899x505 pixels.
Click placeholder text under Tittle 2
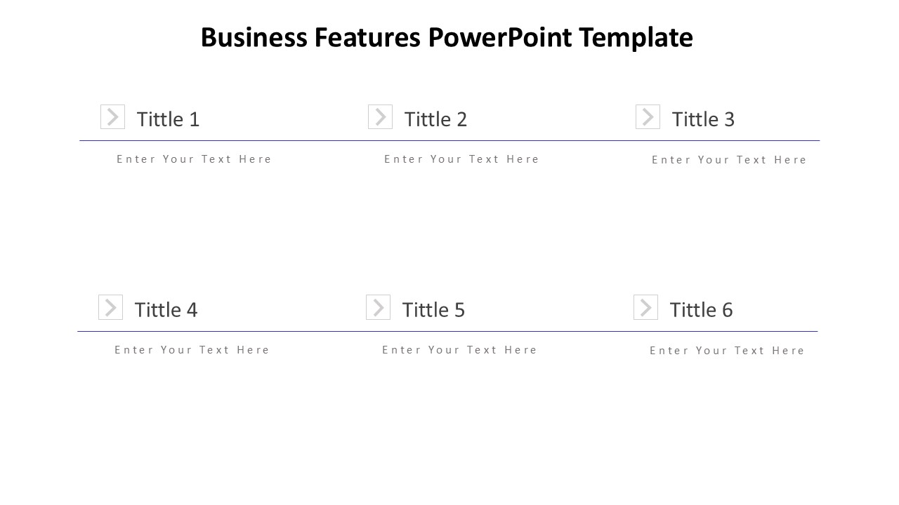point(462,159)
